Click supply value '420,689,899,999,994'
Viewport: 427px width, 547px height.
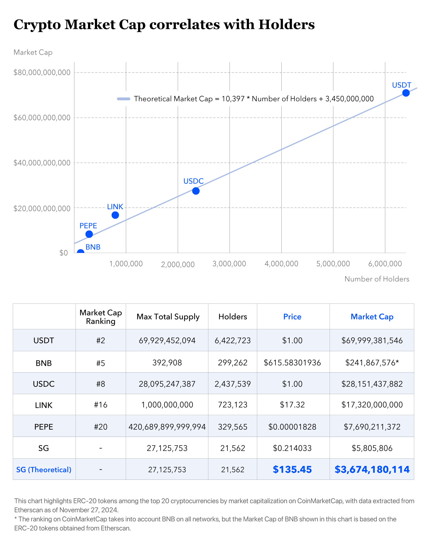[x=167, y=427]
